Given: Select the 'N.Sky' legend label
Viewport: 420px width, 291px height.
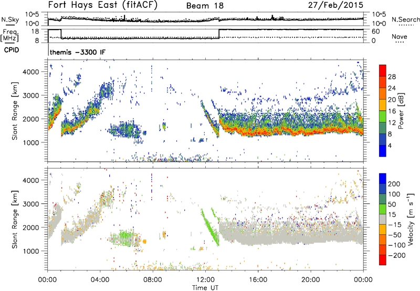Looking at the screenshot, I should (10, 19).
